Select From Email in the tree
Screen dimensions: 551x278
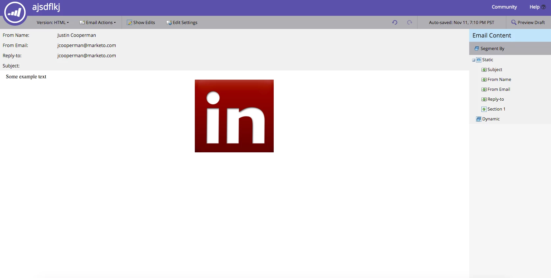click(499, 89)
